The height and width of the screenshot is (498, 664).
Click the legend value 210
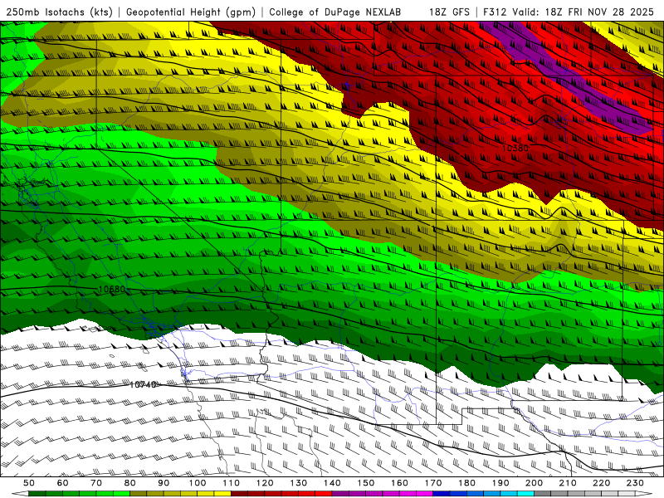568,483
